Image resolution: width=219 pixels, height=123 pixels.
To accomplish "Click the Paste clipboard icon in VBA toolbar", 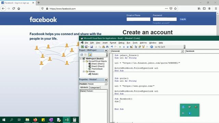I will pyautogui.click(x=103, y=47).
